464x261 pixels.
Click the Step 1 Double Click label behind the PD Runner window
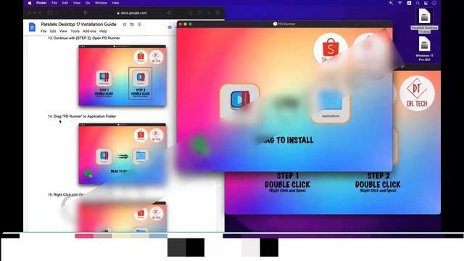287,182
